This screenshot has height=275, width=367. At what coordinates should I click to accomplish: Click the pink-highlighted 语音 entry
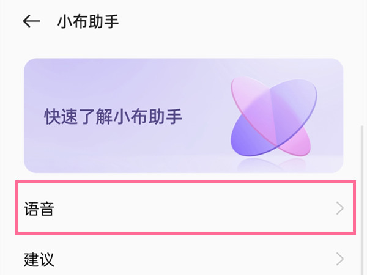pyautogui.click(x=183, y=209)
